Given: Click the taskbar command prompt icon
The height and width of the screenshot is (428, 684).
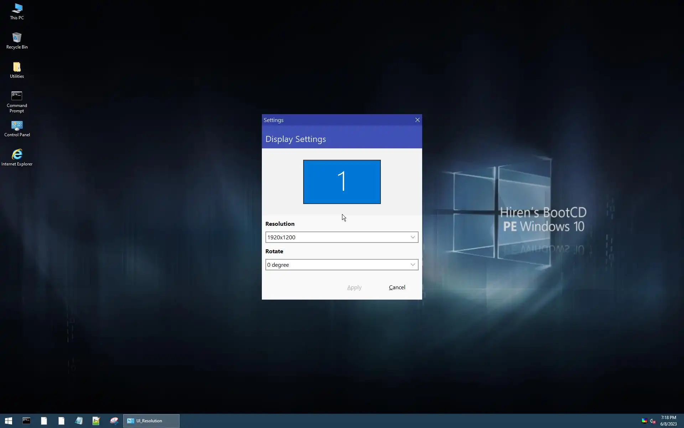Looking at the screenshot, I should click(x=26, y=421).
